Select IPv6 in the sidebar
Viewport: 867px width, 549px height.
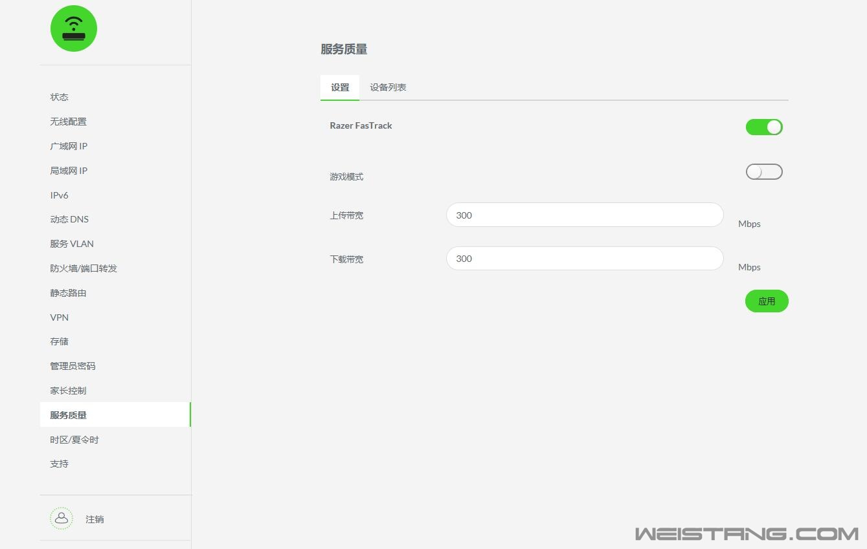pos(60,195)
